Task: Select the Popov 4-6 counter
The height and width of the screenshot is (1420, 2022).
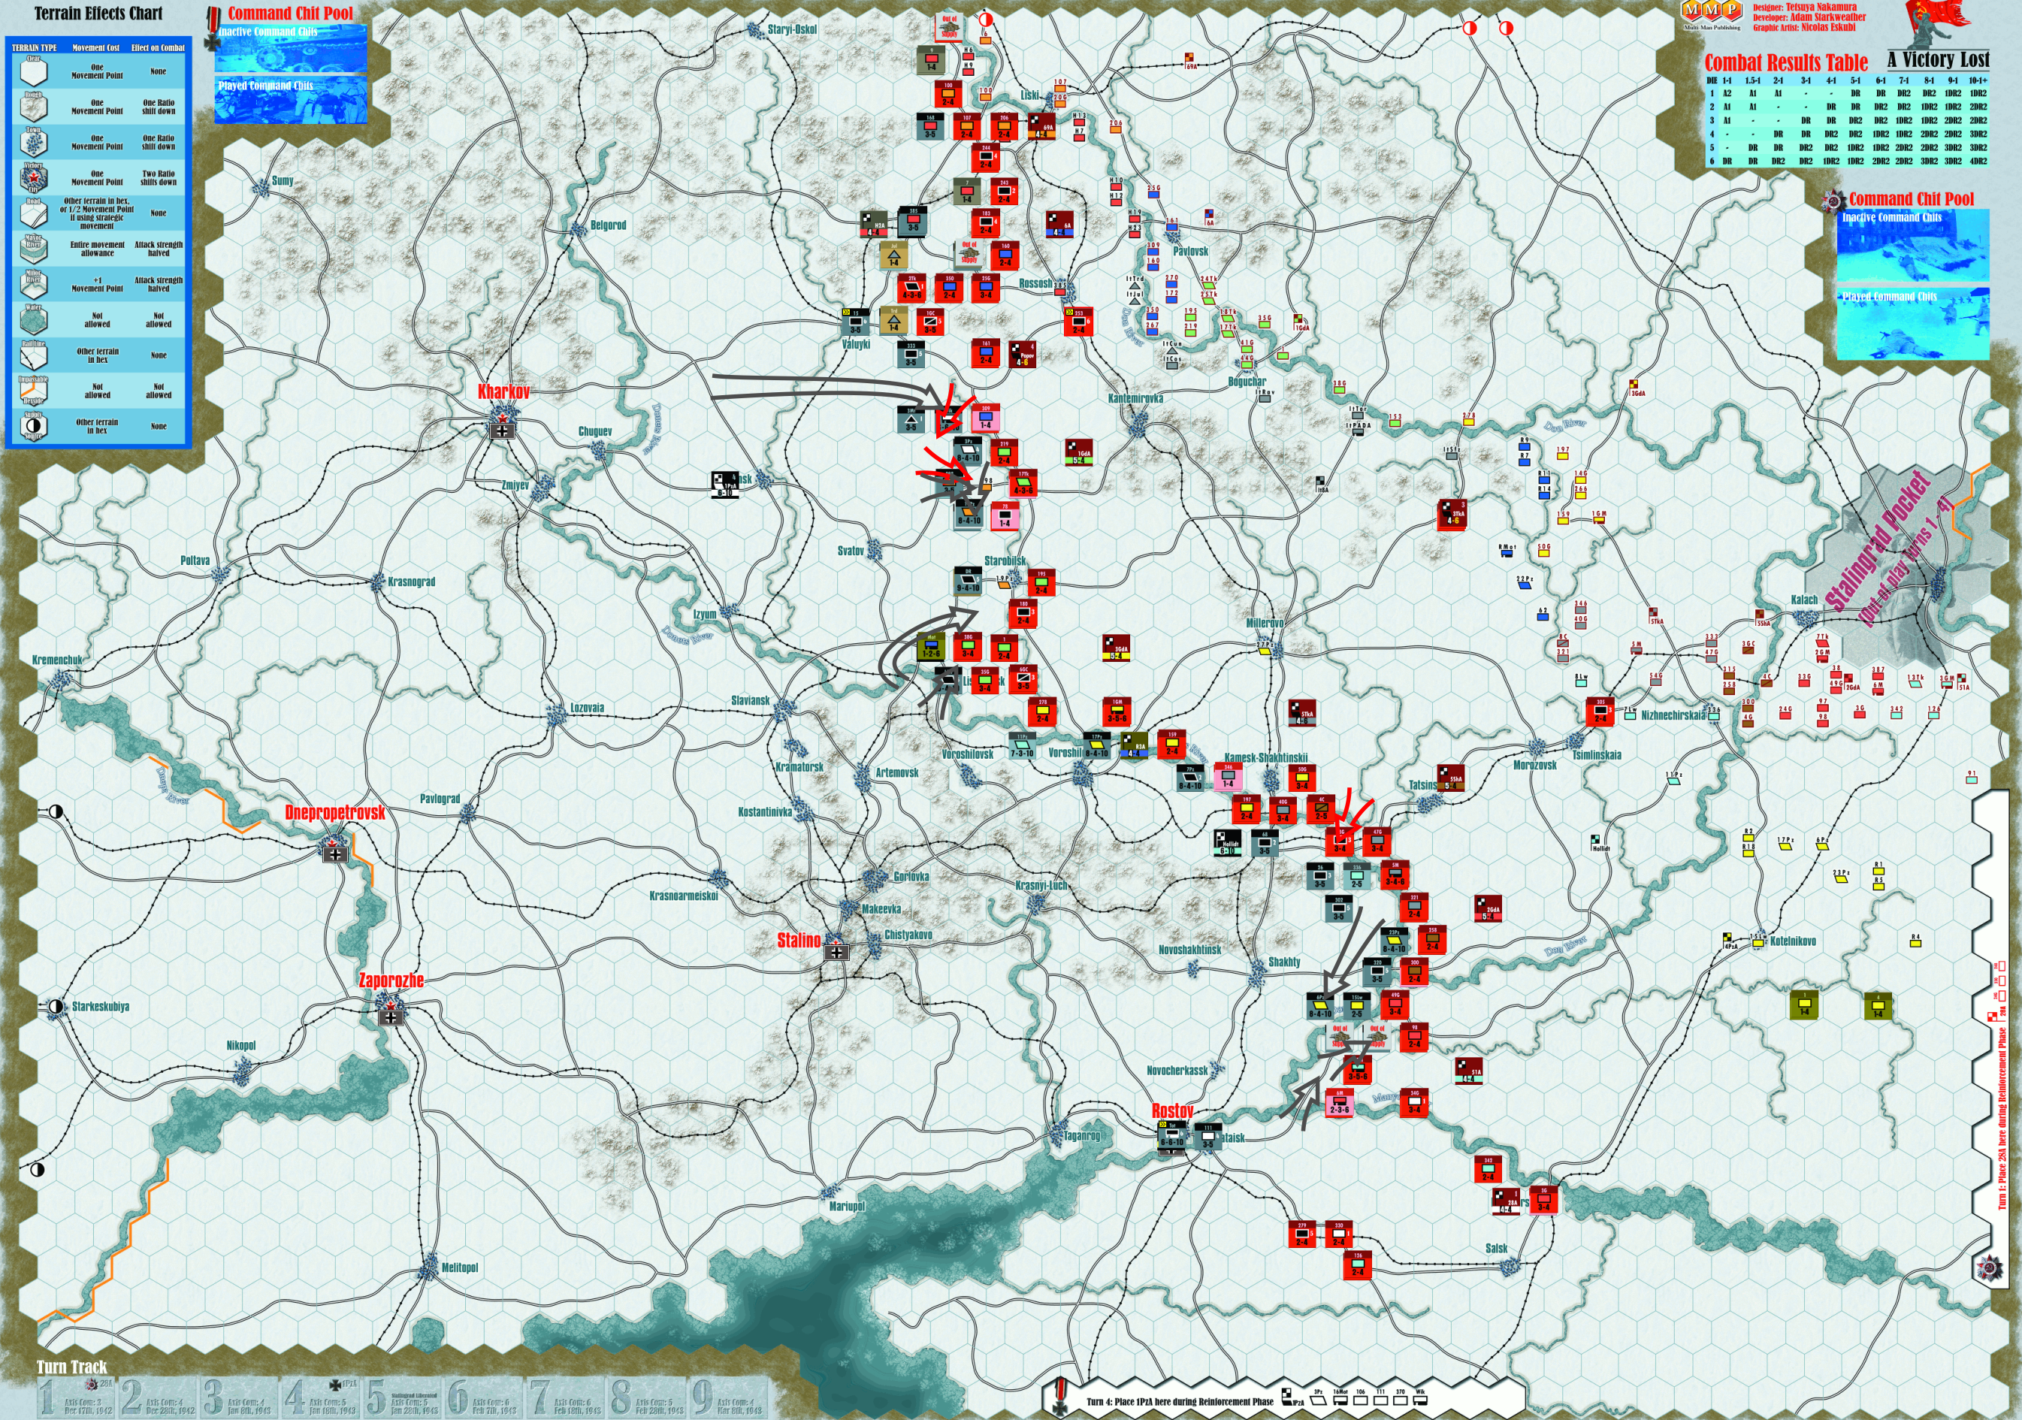Action: [1022, 354]
